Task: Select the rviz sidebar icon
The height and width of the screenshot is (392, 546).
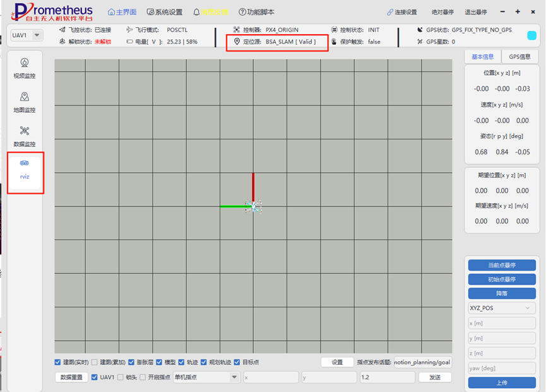Action: click(x=25, y=163)
